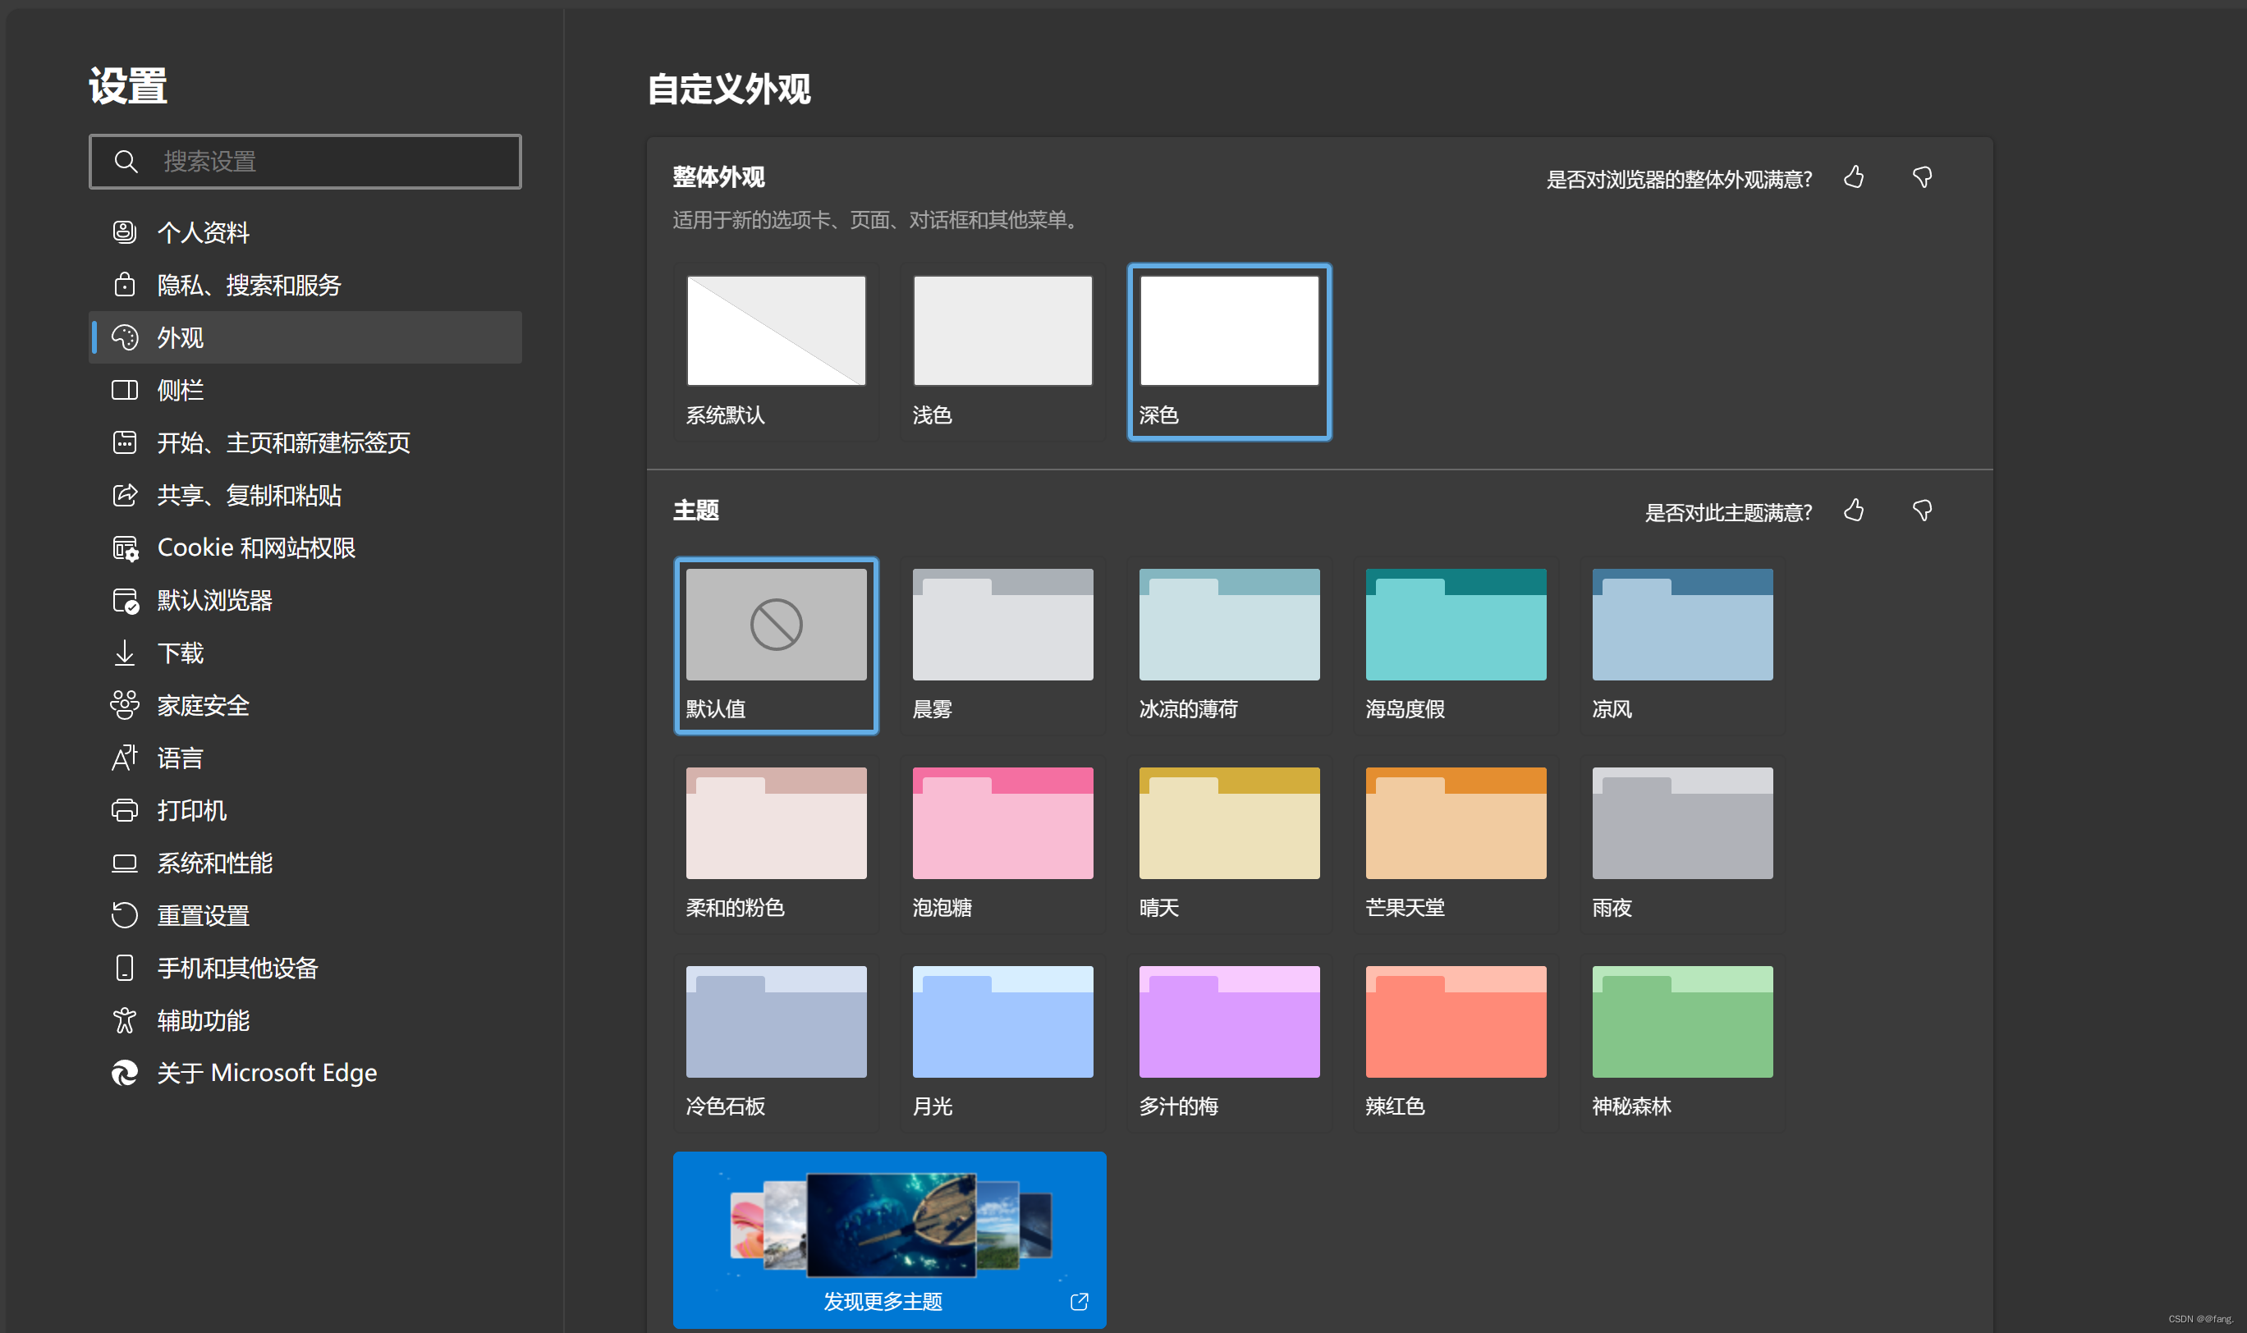Image resolution: width=2247 pixels, height=1333 pixels.
Task: Click the 下载 downloads arrow icon
Action: [x=125, y=653]
